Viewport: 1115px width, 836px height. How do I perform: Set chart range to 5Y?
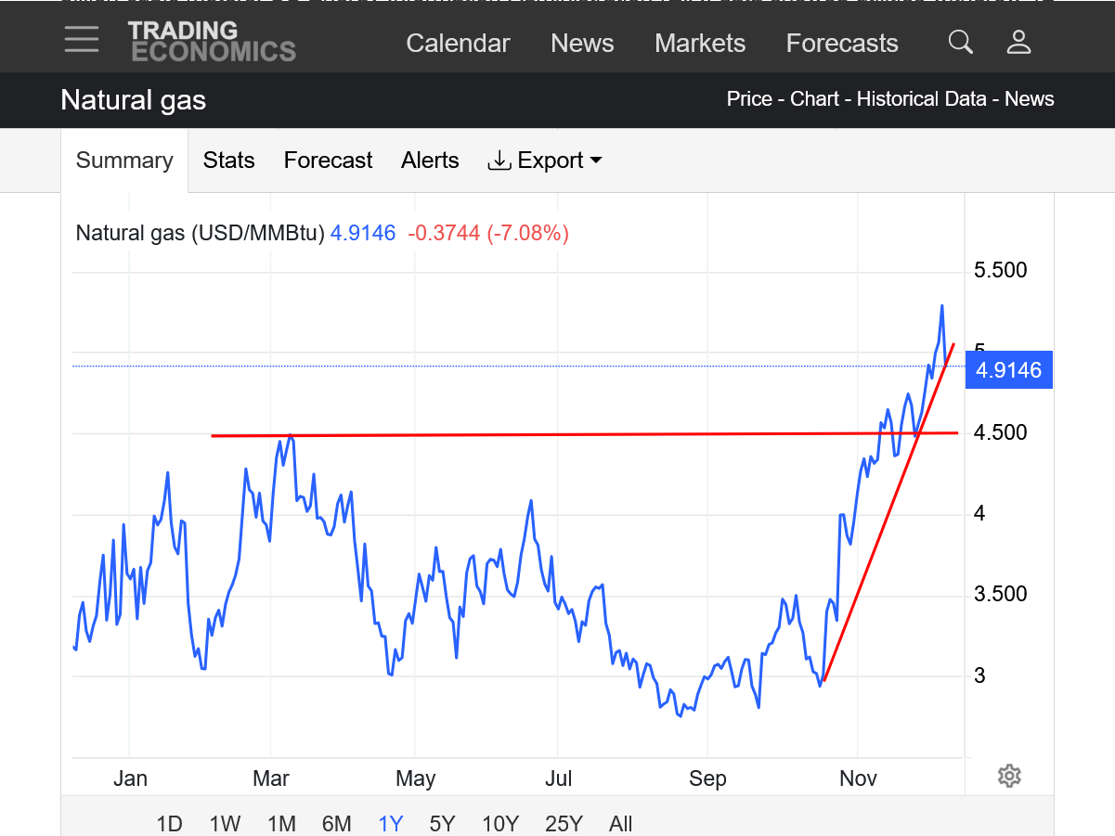(x=442, y=823)
